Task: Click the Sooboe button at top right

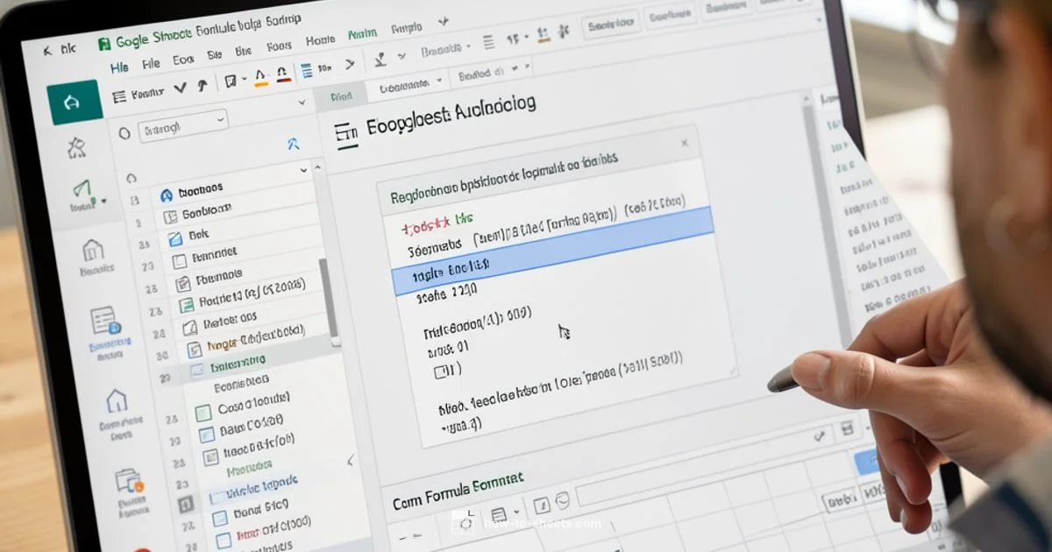Action: point(610,26)
